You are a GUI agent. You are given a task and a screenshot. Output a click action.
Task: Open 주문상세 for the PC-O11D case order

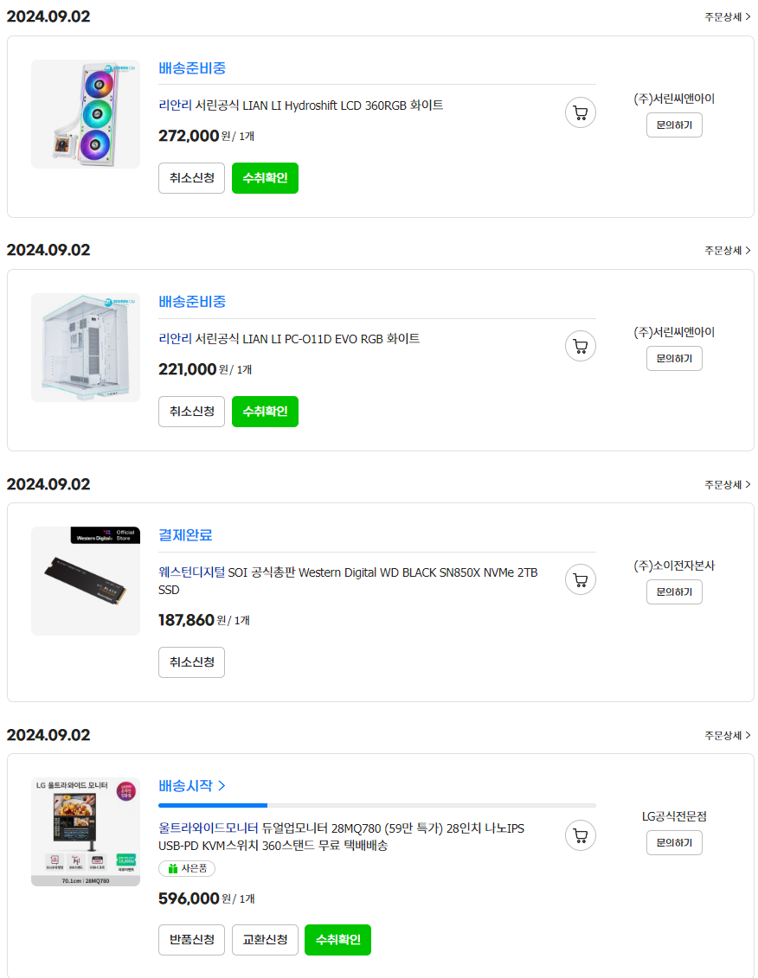pos(727,250)
